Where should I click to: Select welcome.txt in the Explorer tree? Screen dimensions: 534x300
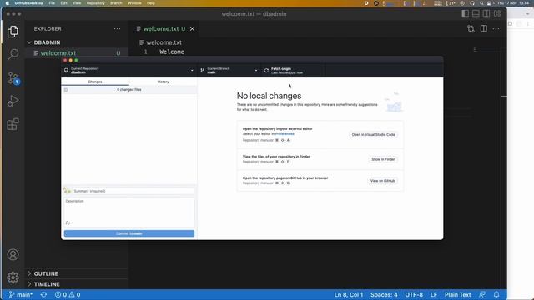pyautogui.click(x=77, y=53)
